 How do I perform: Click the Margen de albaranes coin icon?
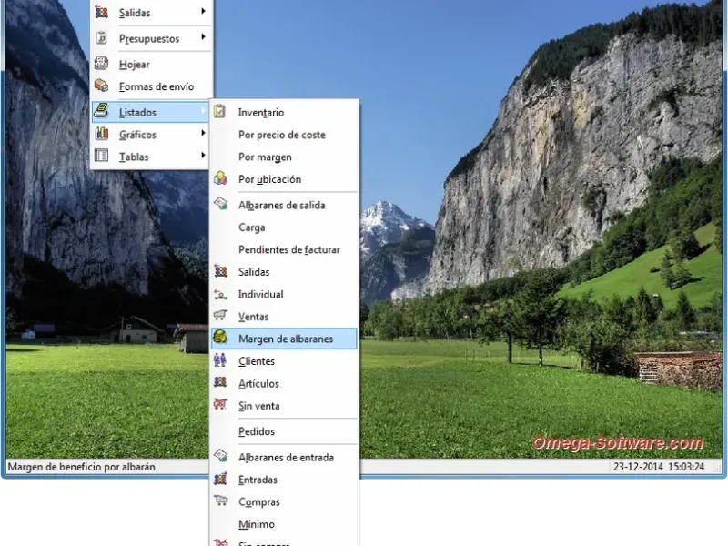pos(220,338)
